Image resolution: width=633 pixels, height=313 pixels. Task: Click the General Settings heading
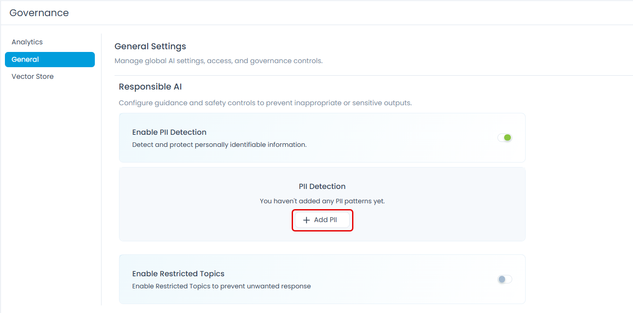click(150, 47)
